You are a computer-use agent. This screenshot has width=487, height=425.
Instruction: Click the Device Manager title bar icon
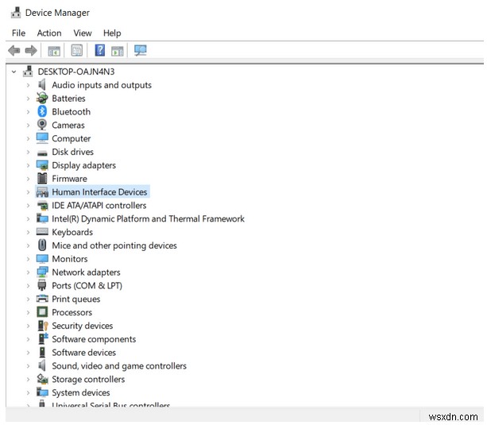16,13
